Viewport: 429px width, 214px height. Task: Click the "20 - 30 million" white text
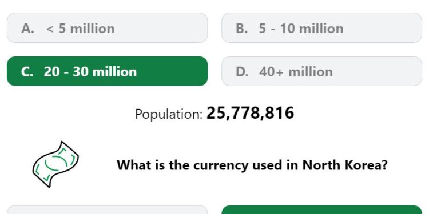90,72
